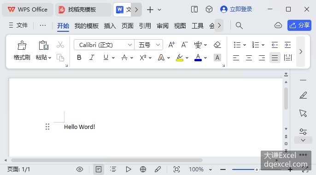Screen dimensions: 316x175
Task: Toggle underline formatting
Action: 106,58
